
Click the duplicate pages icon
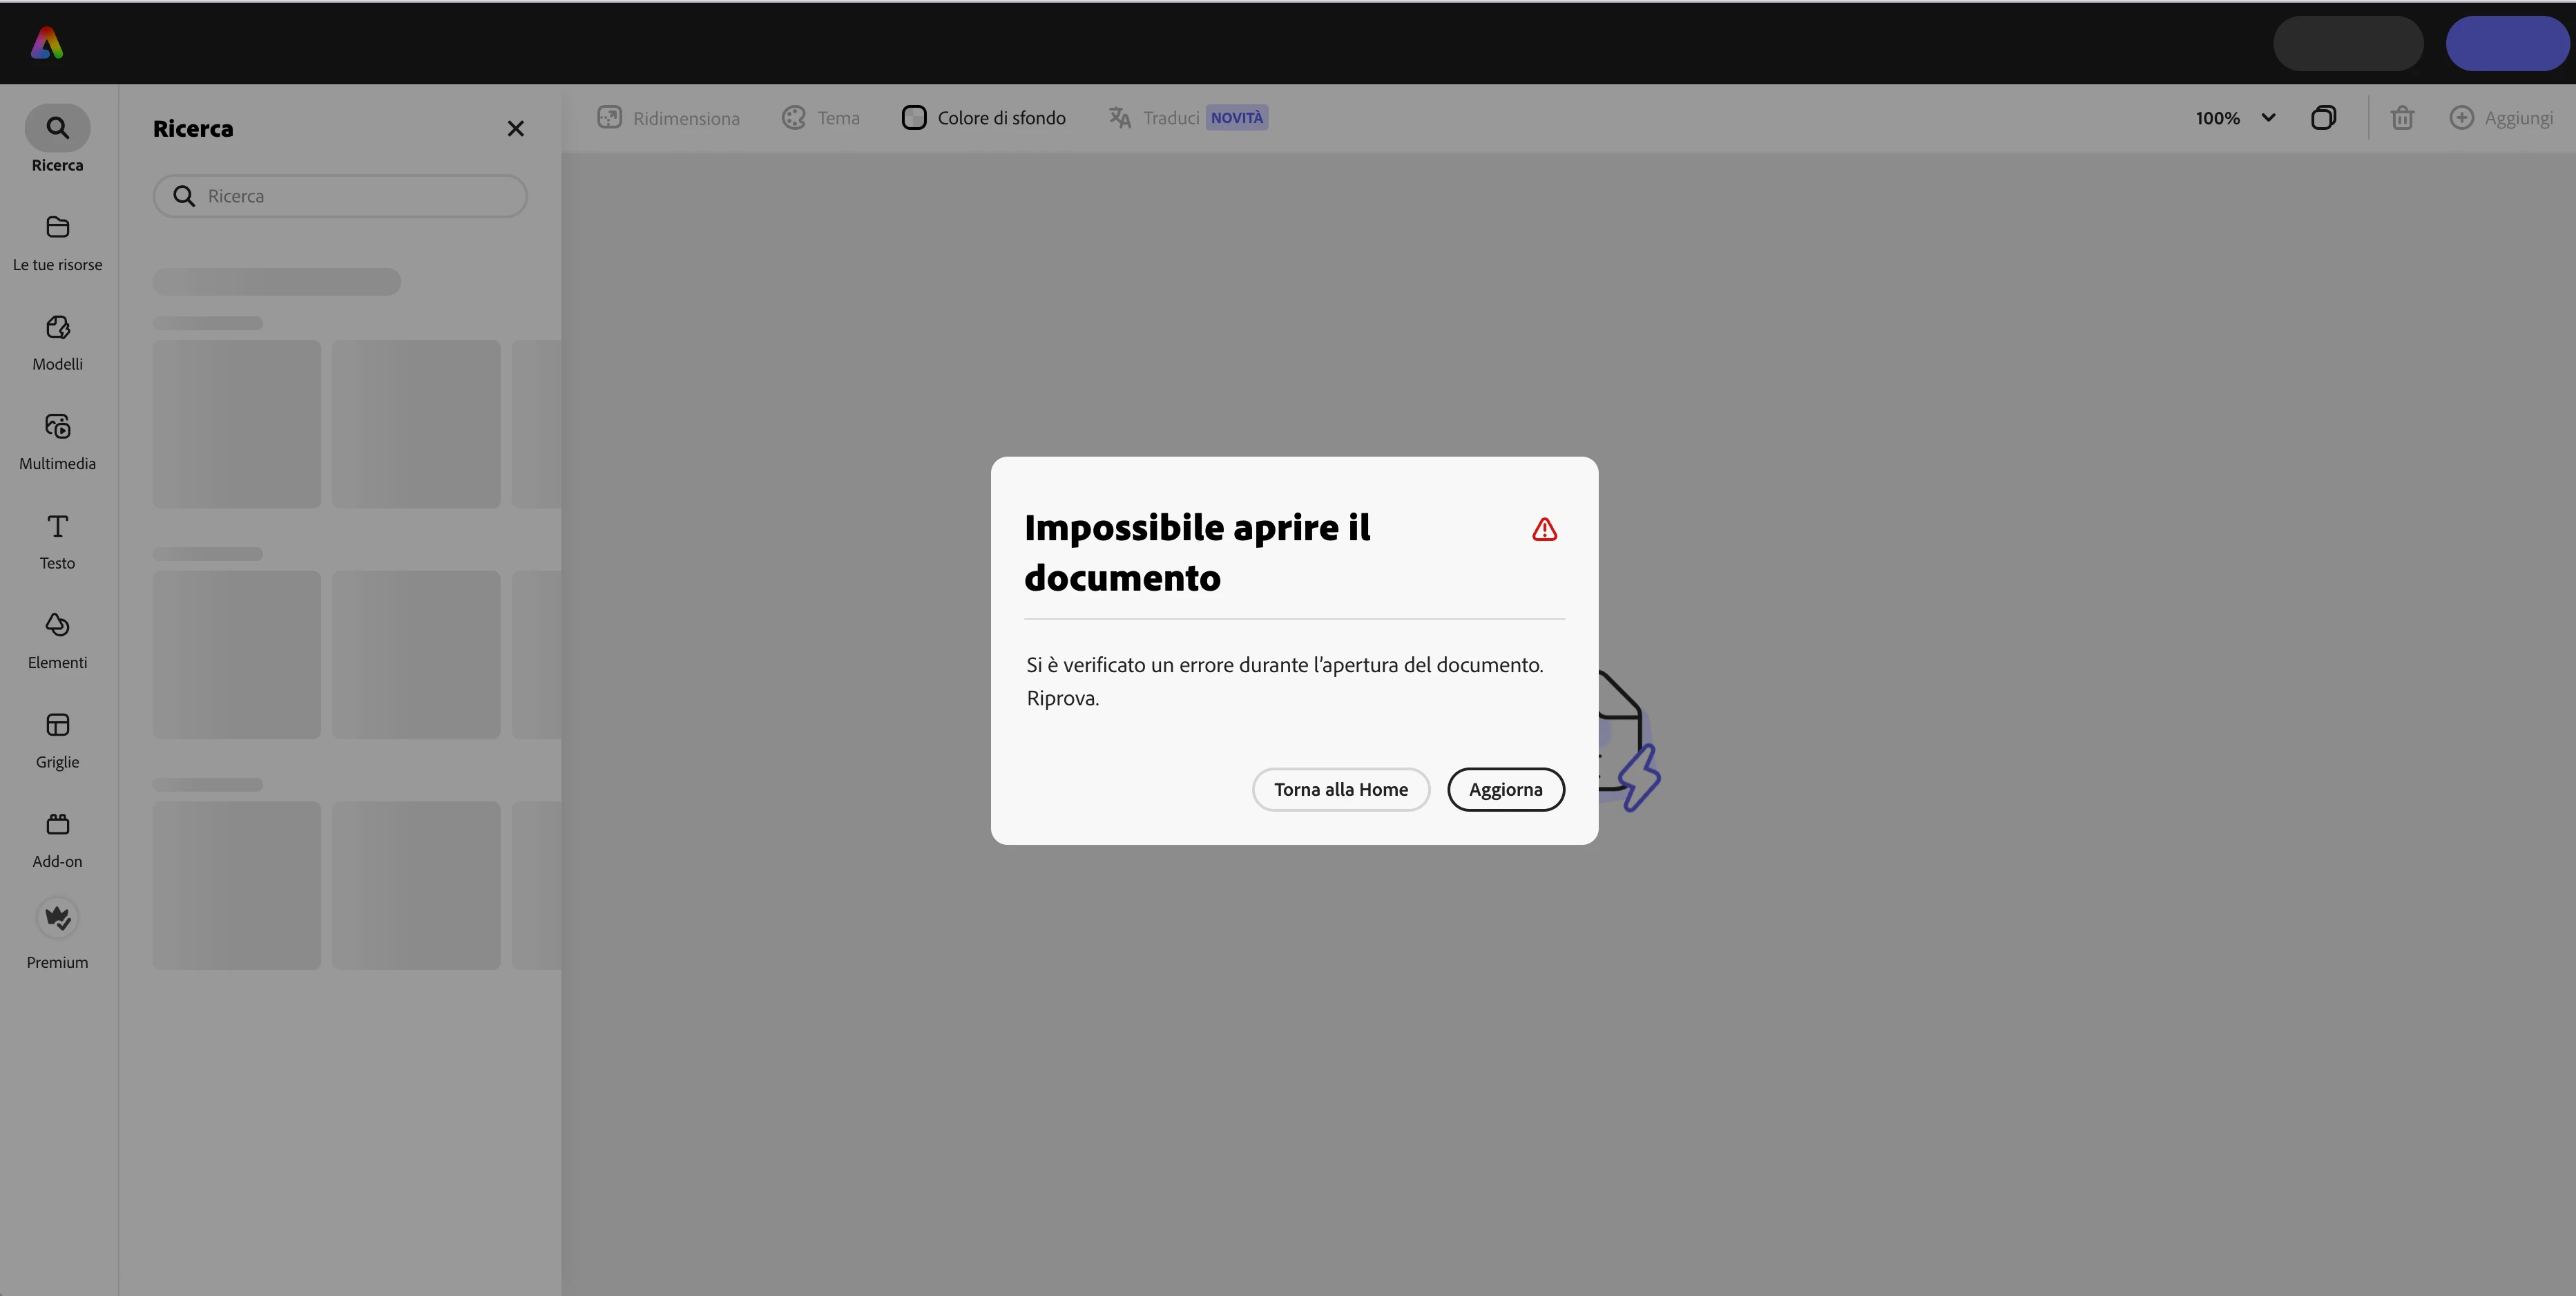2323,118
